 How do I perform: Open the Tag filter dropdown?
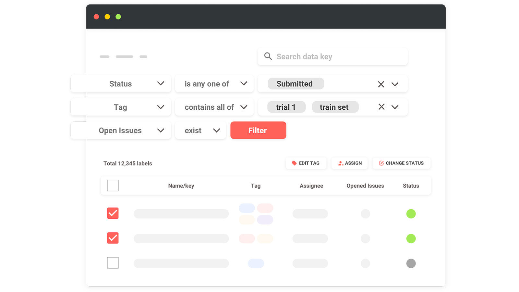[121, 107]
